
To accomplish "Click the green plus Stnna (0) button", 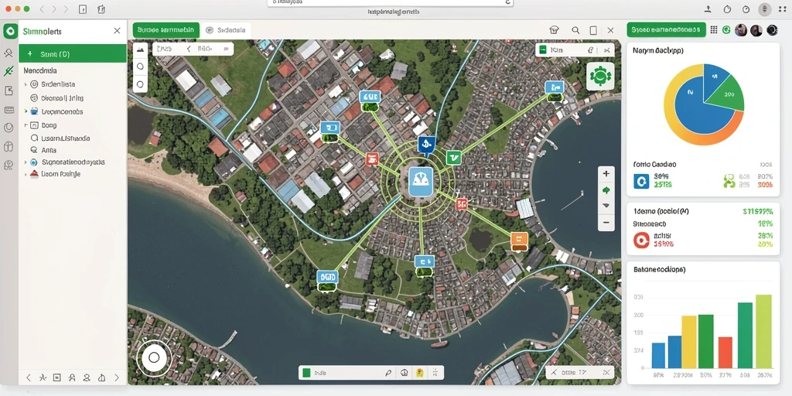I will tap(72, 53).
